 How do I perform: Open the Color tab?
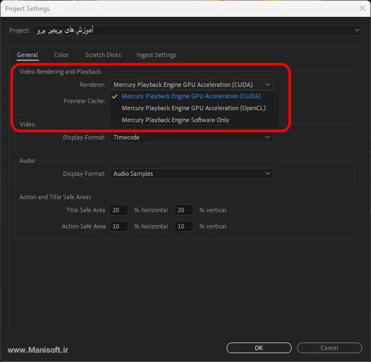pos(61,55)
